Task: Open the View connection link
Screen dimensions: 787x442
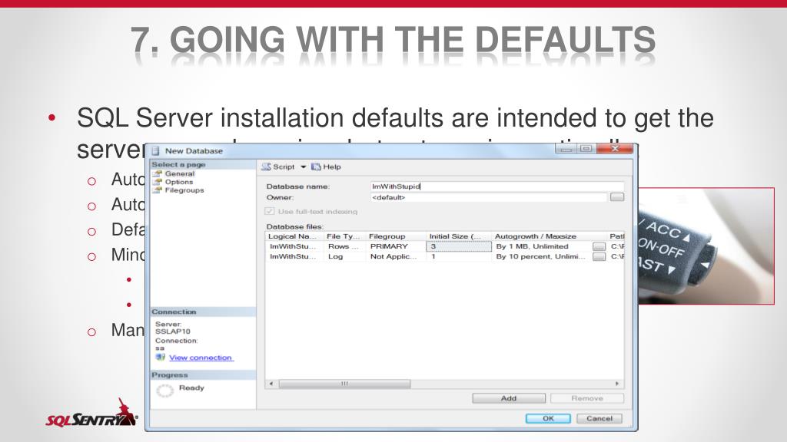Action: click(201, 358)
